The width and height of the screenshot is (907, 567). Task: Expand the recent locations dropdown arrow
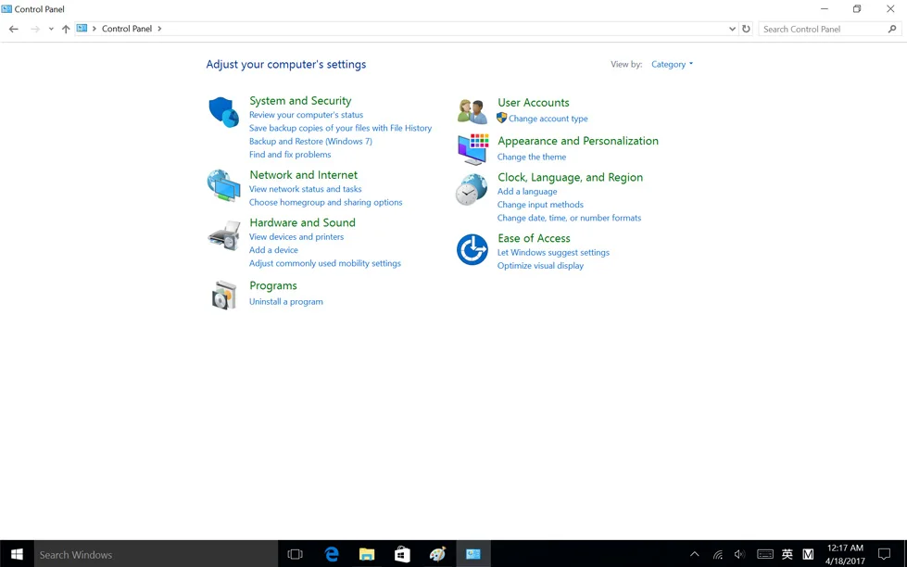51,29
